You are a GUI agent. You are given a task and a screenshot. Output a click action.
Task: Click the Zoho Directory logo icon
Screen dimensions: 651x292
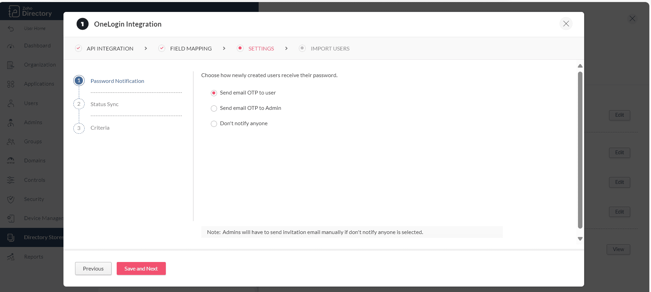14,11
